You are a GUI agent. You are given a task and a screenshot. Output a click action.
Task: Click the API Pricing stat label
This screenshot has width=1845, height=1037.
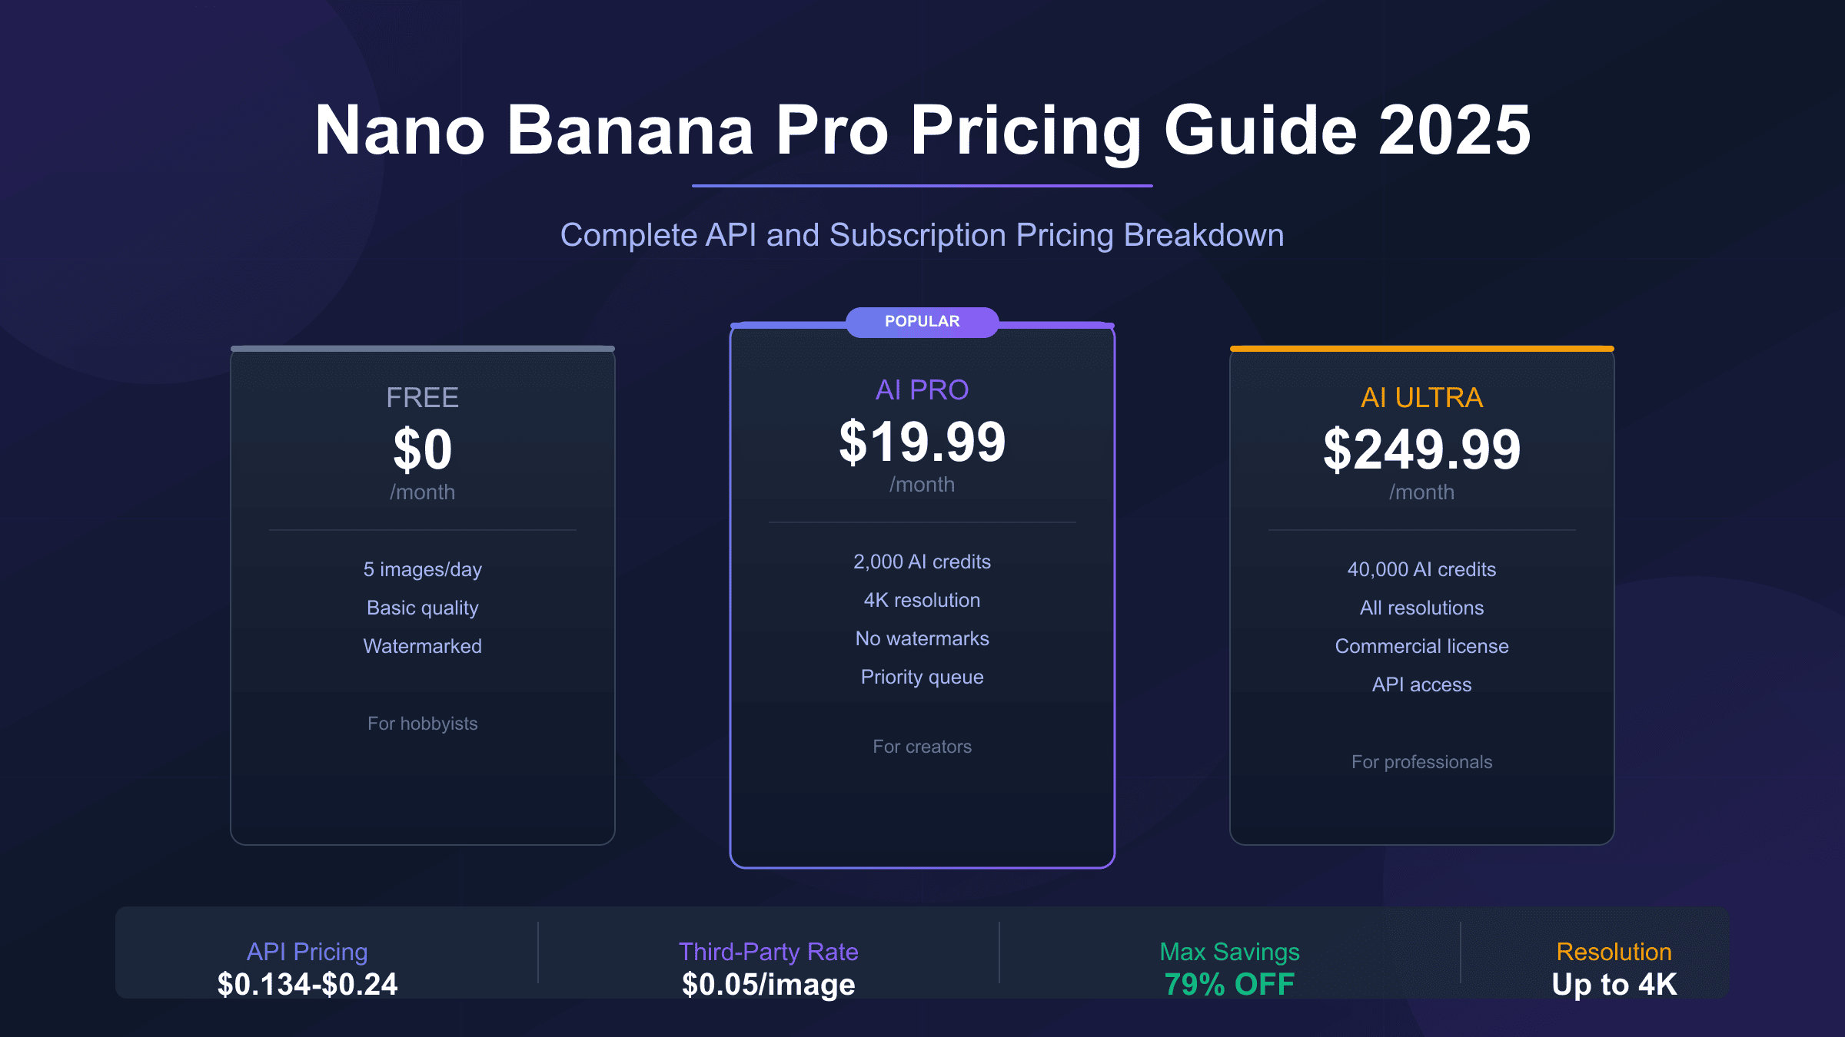pyautogui.click(x=307, y=952)
